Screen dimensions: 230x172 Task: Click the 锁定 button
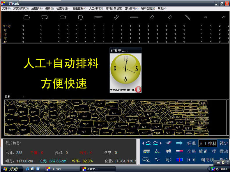(224, 143)
